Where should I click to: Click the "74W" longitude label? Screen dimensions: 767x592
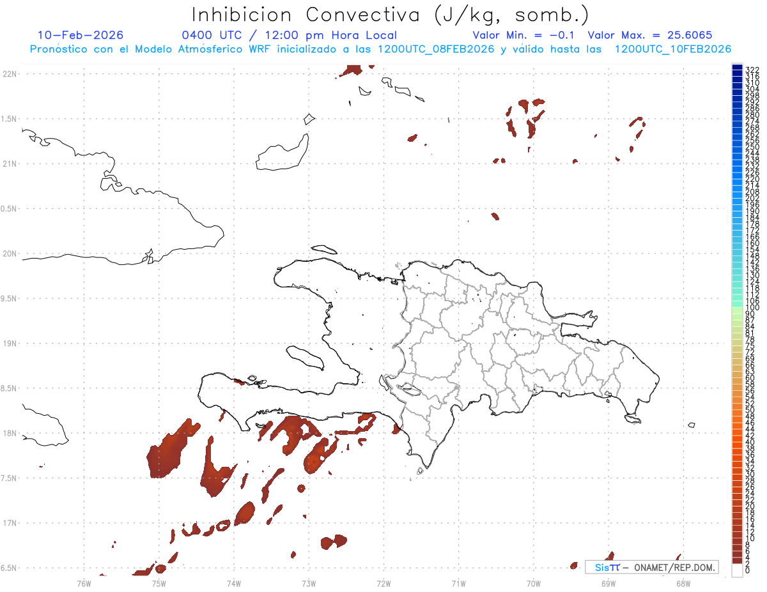coord(233,583)
